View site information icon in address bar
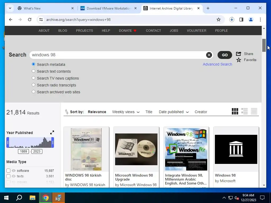The height and width of the screenshot is (203, 271). (x=41, y=20)
